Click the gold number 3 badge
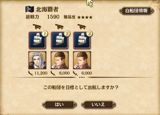 click(x=89, y=33)
